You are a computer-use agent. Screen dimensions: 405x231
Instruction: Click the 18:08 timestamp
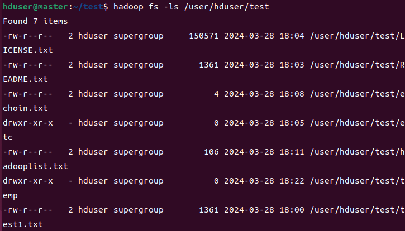click(x=292, y=94)
